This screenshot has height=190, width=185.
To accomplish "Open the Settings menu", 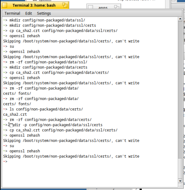I will (44, 13).
